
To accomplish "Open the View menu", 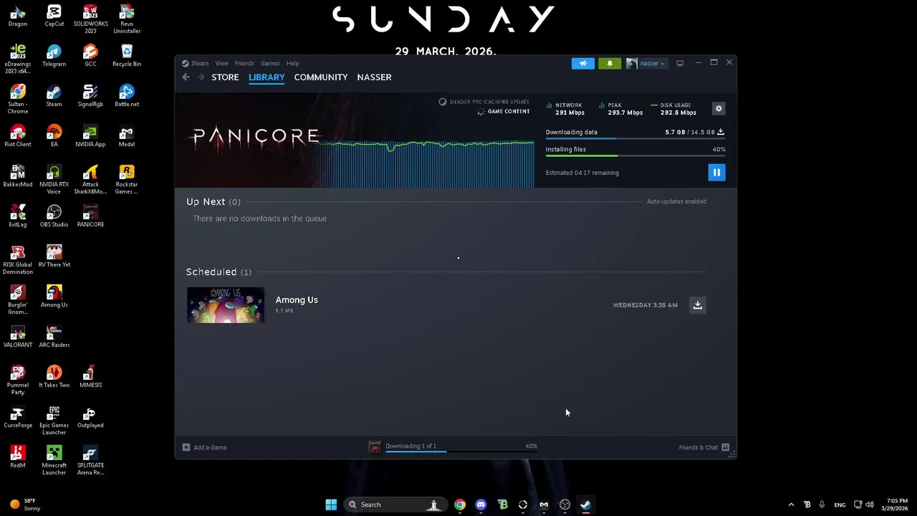I will click(x=222, y=63).
